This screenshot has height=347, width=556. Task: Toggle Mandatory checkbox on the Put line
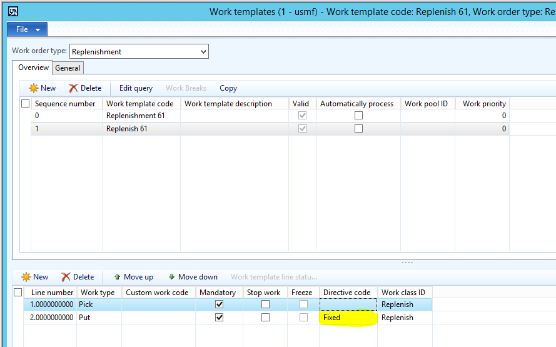220,318
